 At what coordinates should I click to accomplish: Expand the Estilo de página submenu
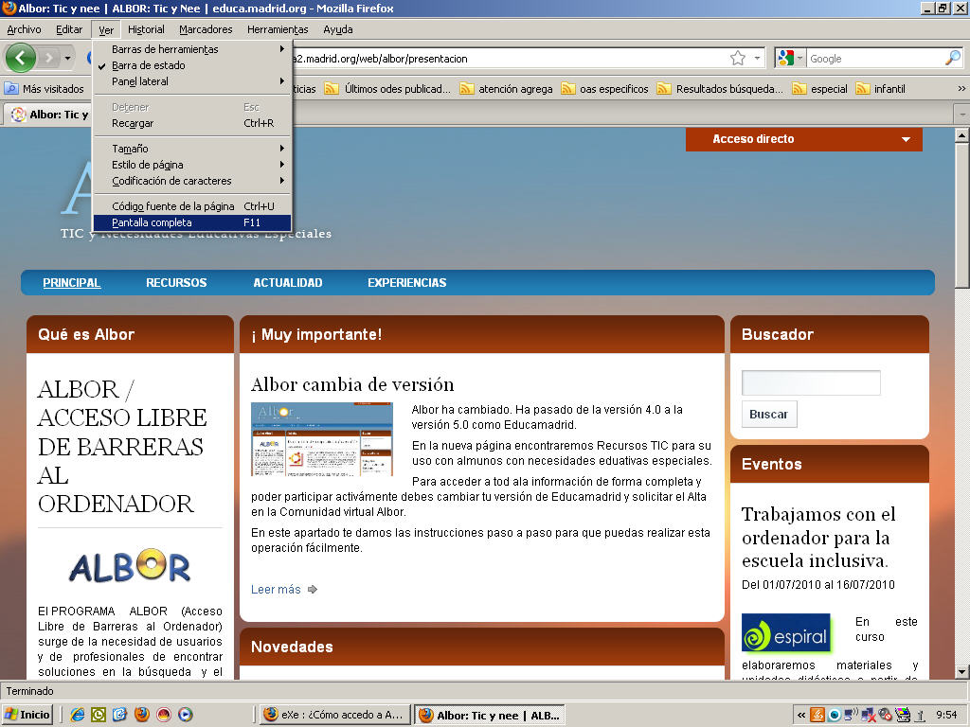click(x=191, y=165)
